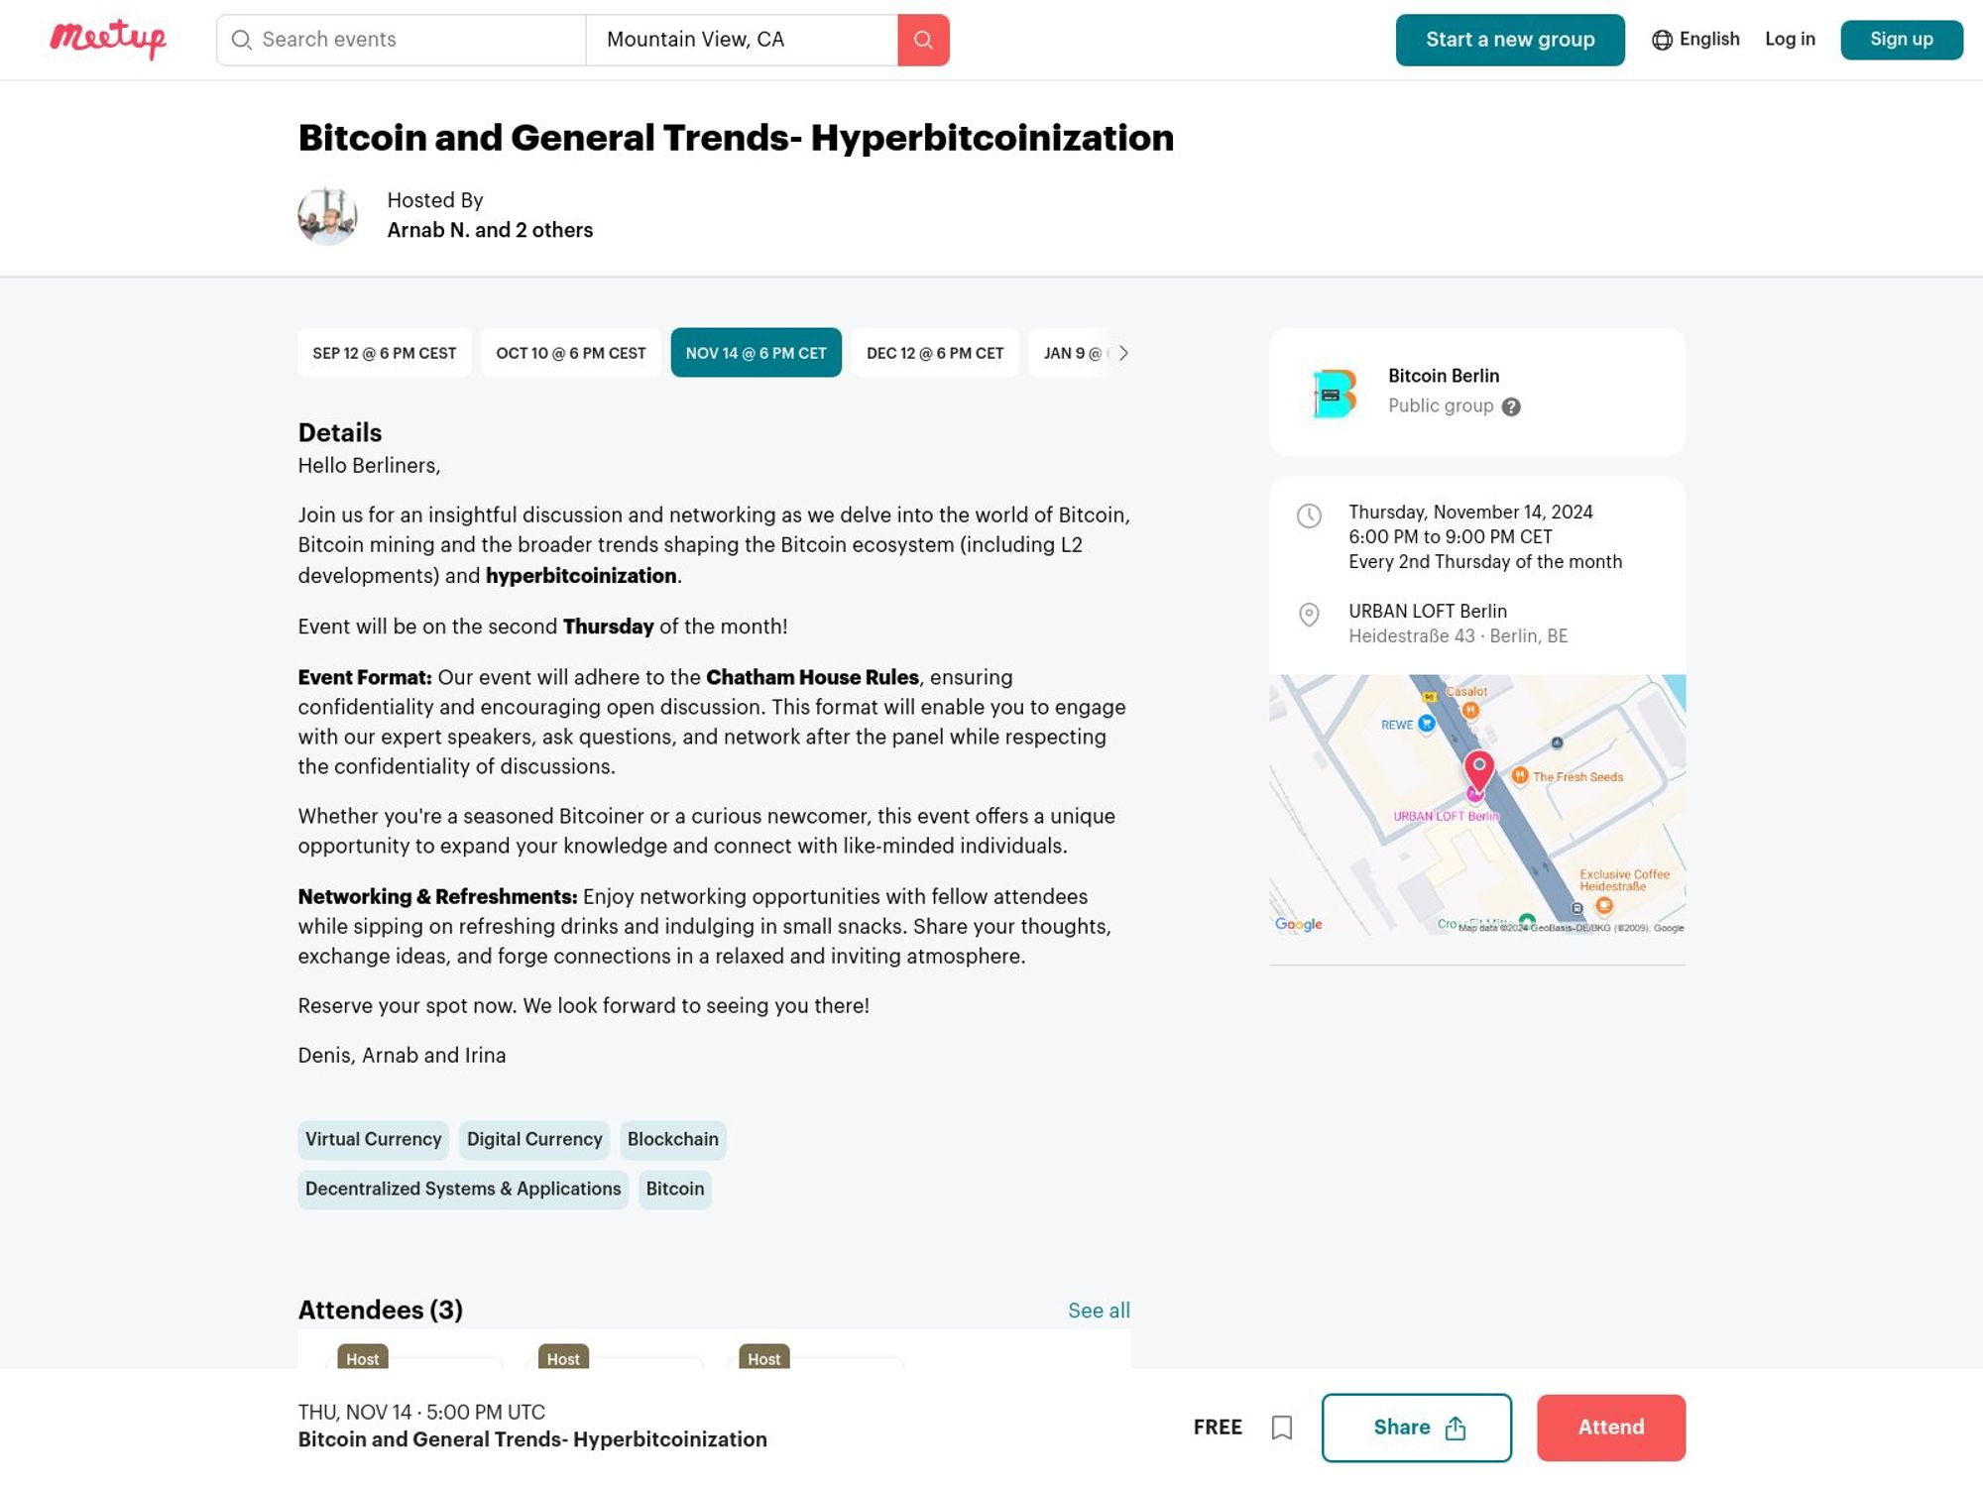Click the OCT 10 @ 6 PM CEST date option
Image resolution: width=1983 pixels, height=1487 pixels.
(571, 352)
